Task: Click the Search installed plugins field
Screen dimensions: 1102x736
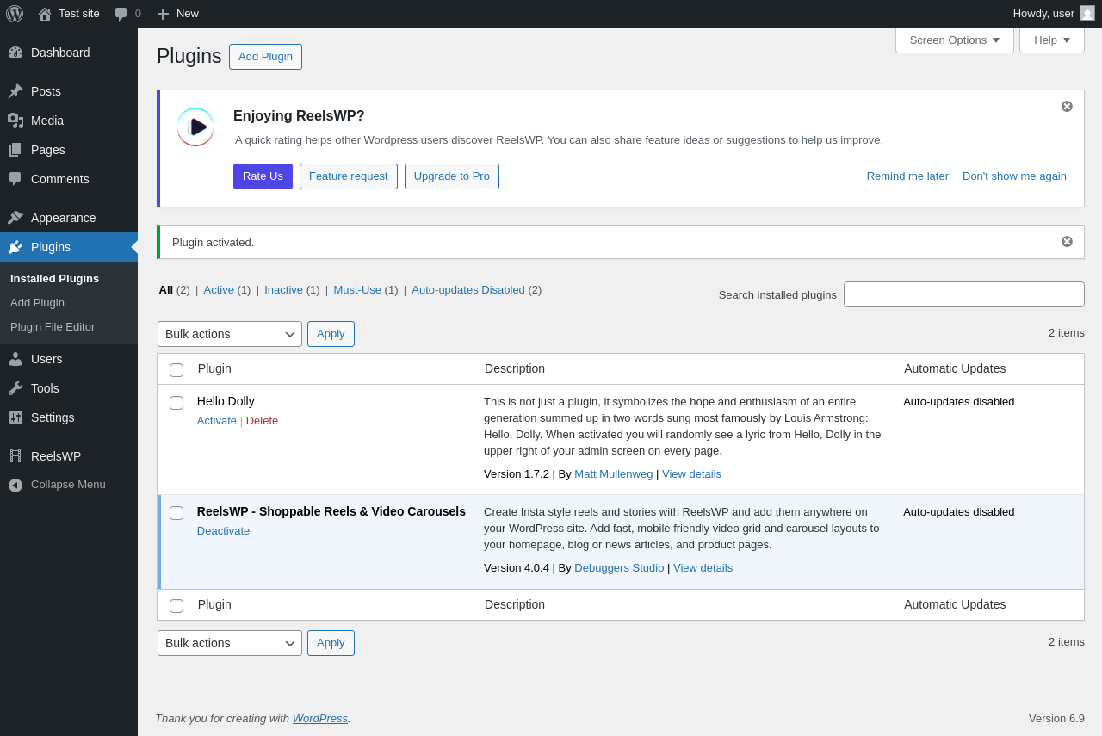Action: click(963, 294)
